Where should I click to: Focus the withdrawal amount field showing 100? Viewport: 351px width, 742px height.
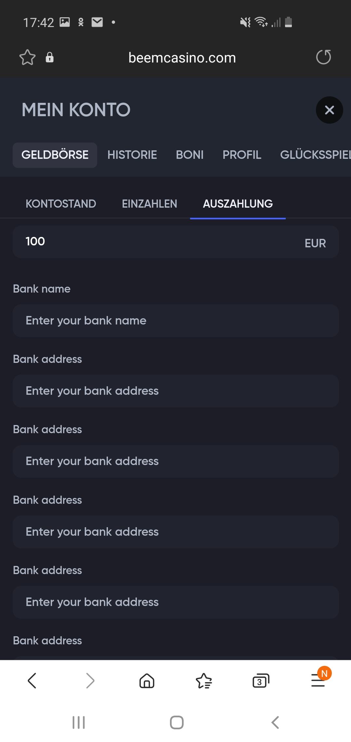pyautogui.click(x=156, y=242)
